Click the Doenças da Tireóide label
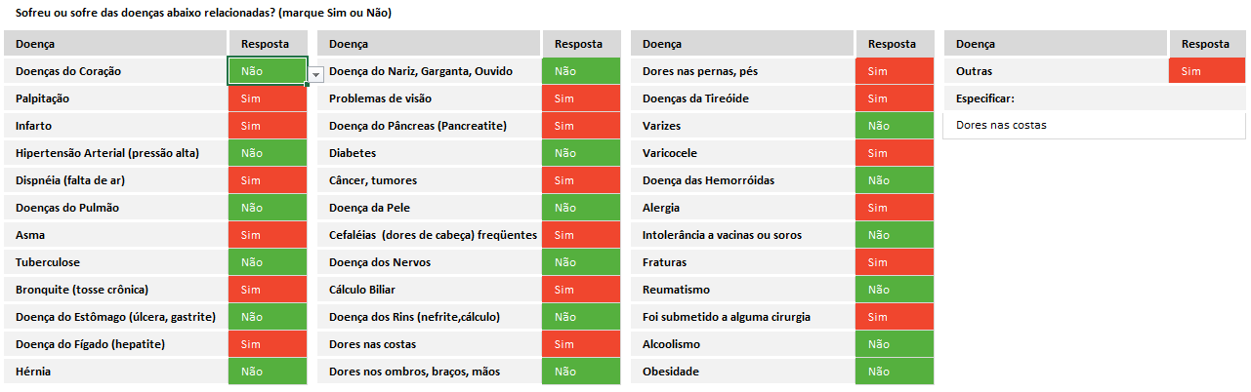1251x392 pixels. pos(695,98)
